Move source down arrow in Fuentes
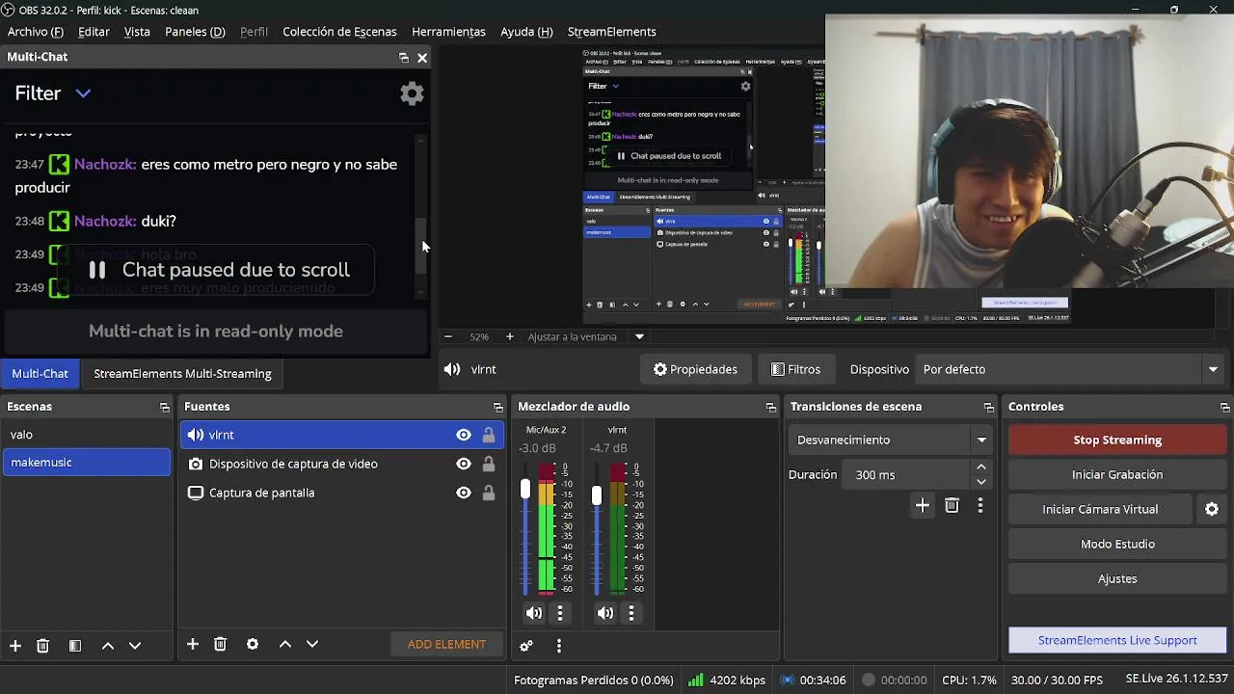The height and width of the screenshot is (694, 1234). coord(312,644)
